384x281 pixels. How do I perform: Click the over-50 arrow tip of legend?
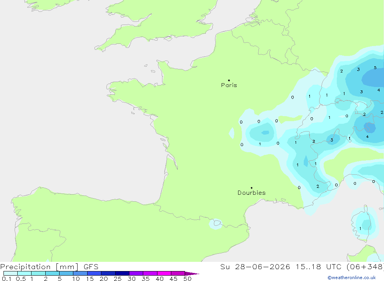pyautogui.click(x=192, y=274)
